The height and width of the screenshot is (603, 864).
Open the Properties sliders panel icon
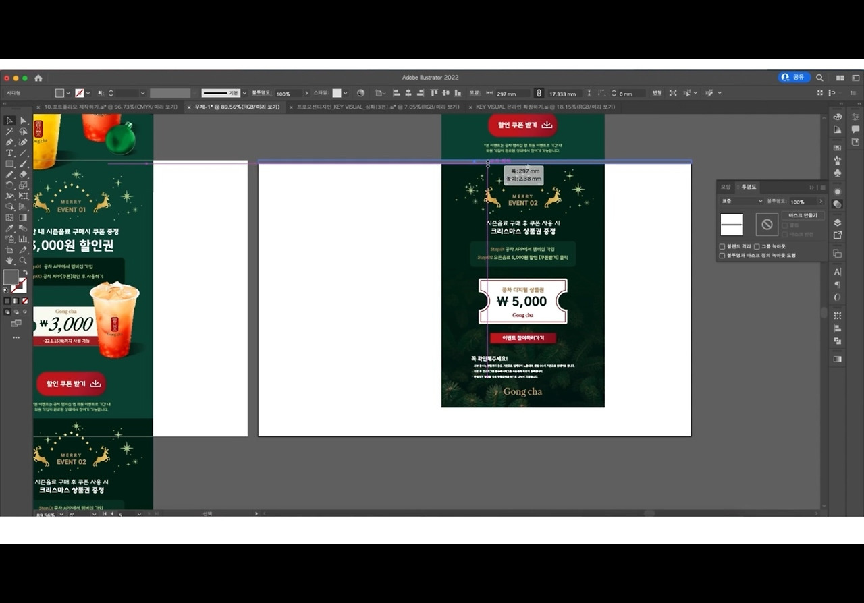pos(855,117)
